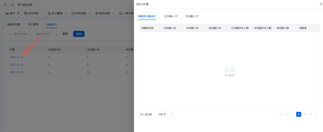The height and width of the screenshot is (132, 323).
Task: Close the 收支明细 tab with its X
Action: tap(42, 13)
